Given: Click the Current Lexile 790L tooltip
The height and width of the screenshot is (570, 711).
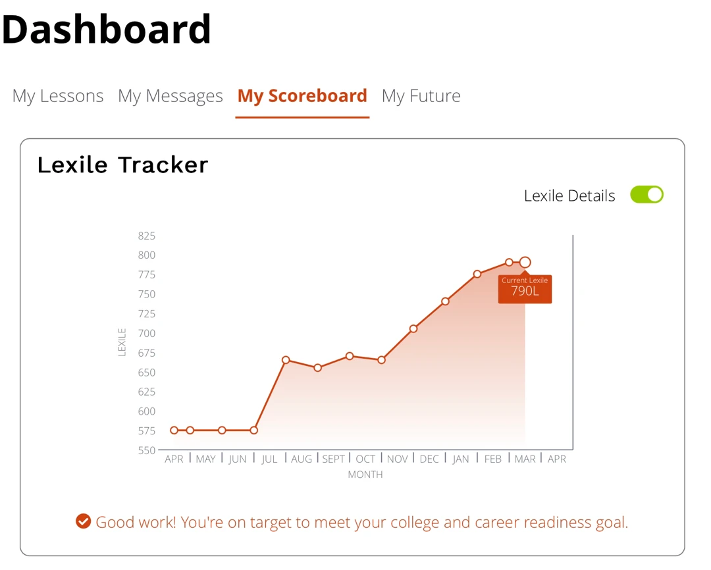Looking at the screenshot, I should 525,289.
